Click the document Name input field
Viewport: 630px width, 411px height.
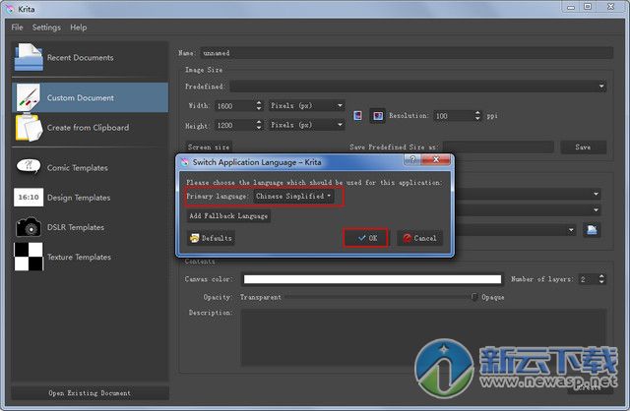click(404, 52)
